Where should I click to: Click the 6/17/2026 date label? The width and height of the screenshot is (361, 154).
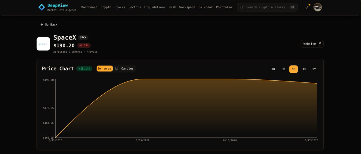311,140
